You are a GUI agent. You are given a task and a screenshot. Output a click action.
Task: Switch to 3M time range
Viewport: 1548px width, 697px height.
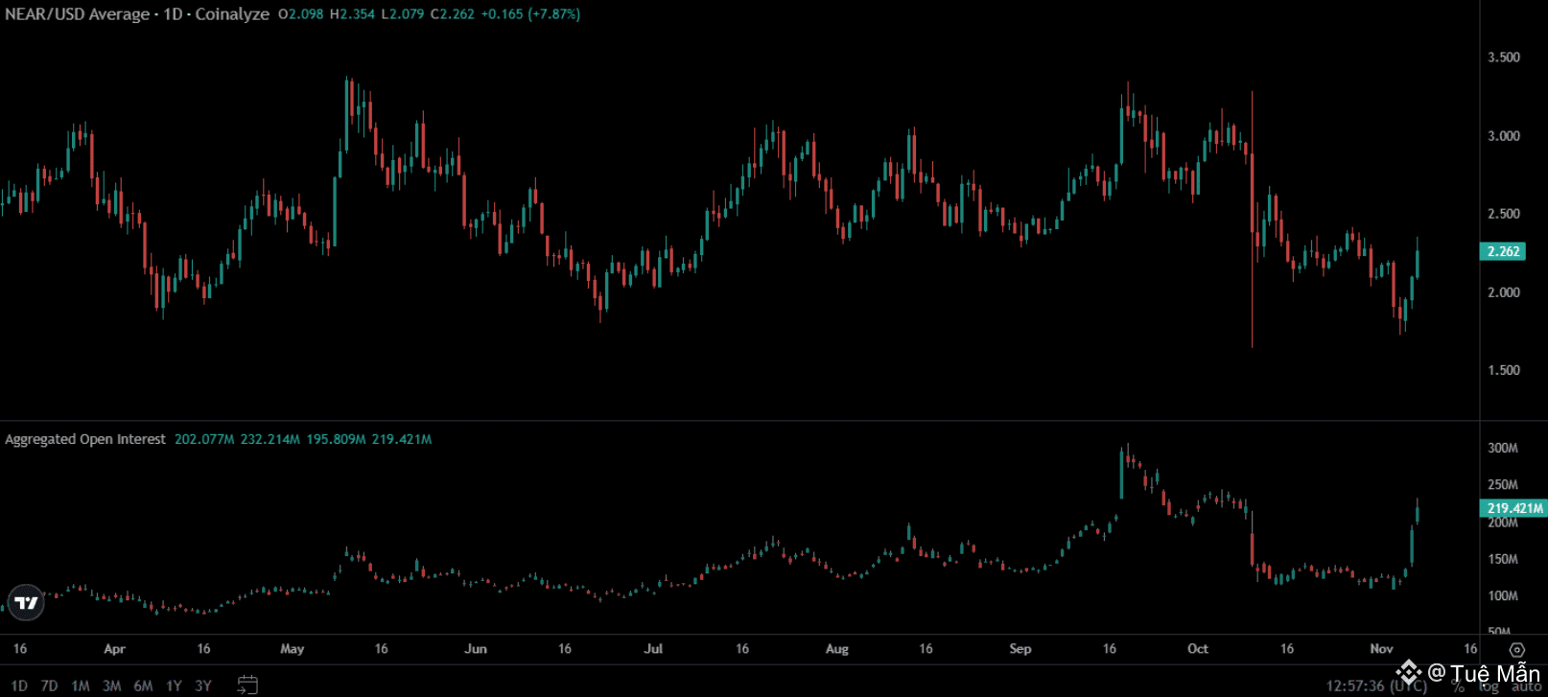(x=112, y=685)
